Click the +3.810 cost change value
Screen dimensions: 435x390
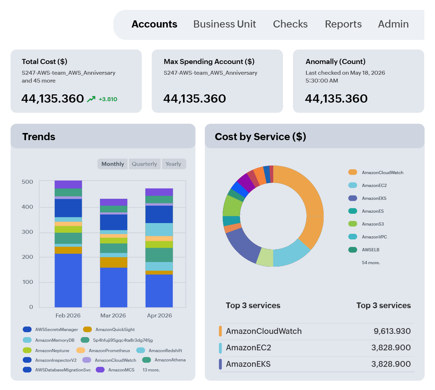tap(108, 99)
